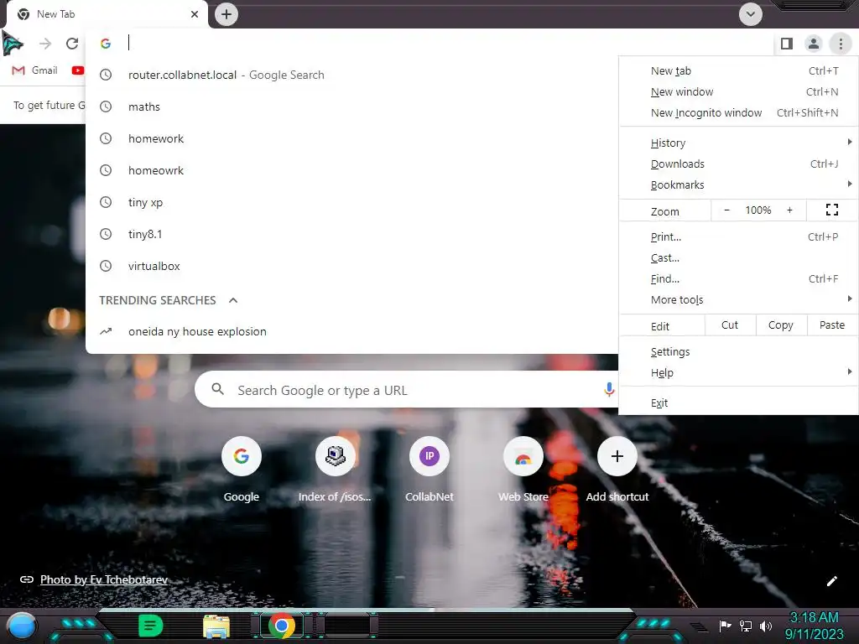Click Cut in the Edit row
The image size is (859, 644).
pos(729,325)
